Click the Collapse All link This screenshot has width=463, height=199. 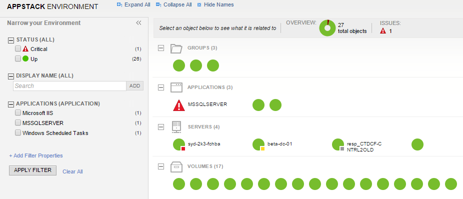tap(177, 4)
